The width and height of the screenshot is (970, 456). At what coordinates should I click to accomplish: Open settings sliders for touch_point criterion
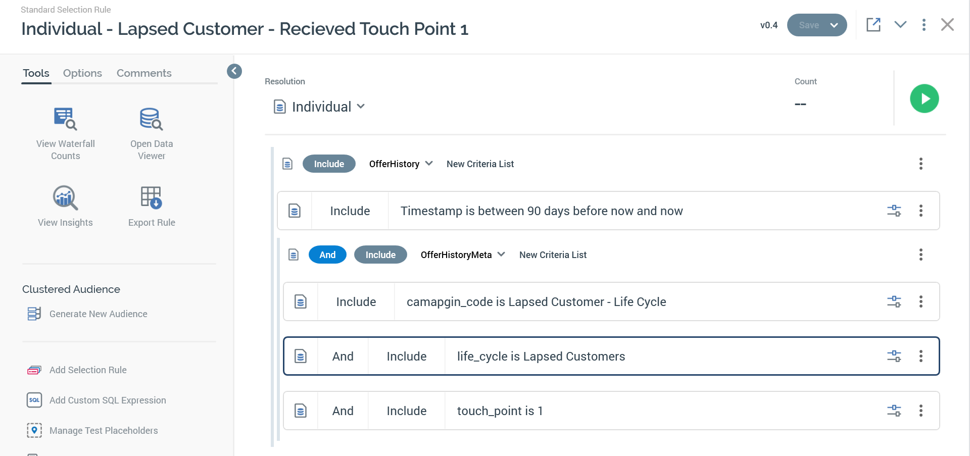[x=894, y=411]
